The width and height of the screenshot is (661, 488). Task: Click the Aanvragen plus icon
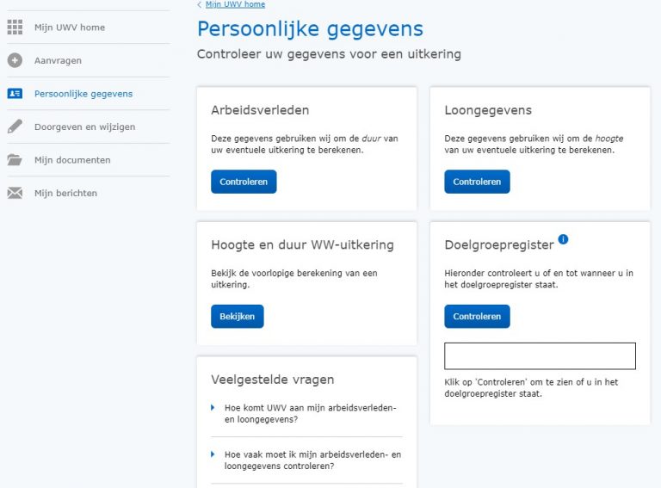(15, 60)
